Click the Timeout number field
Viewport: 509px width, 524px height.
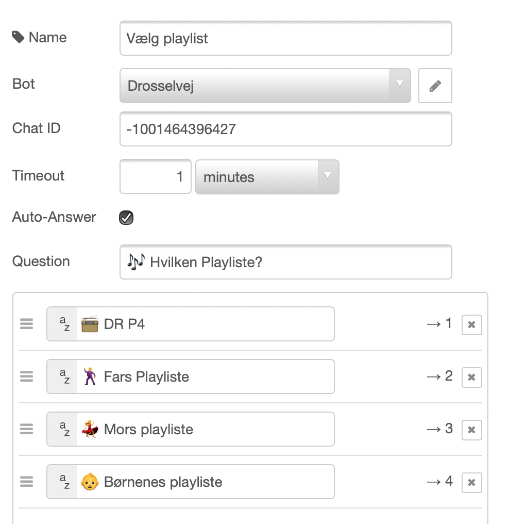(156, 176)
